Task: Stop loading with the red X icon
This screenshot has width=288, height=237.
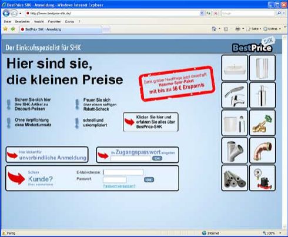Action: click(x=216, y=14)
